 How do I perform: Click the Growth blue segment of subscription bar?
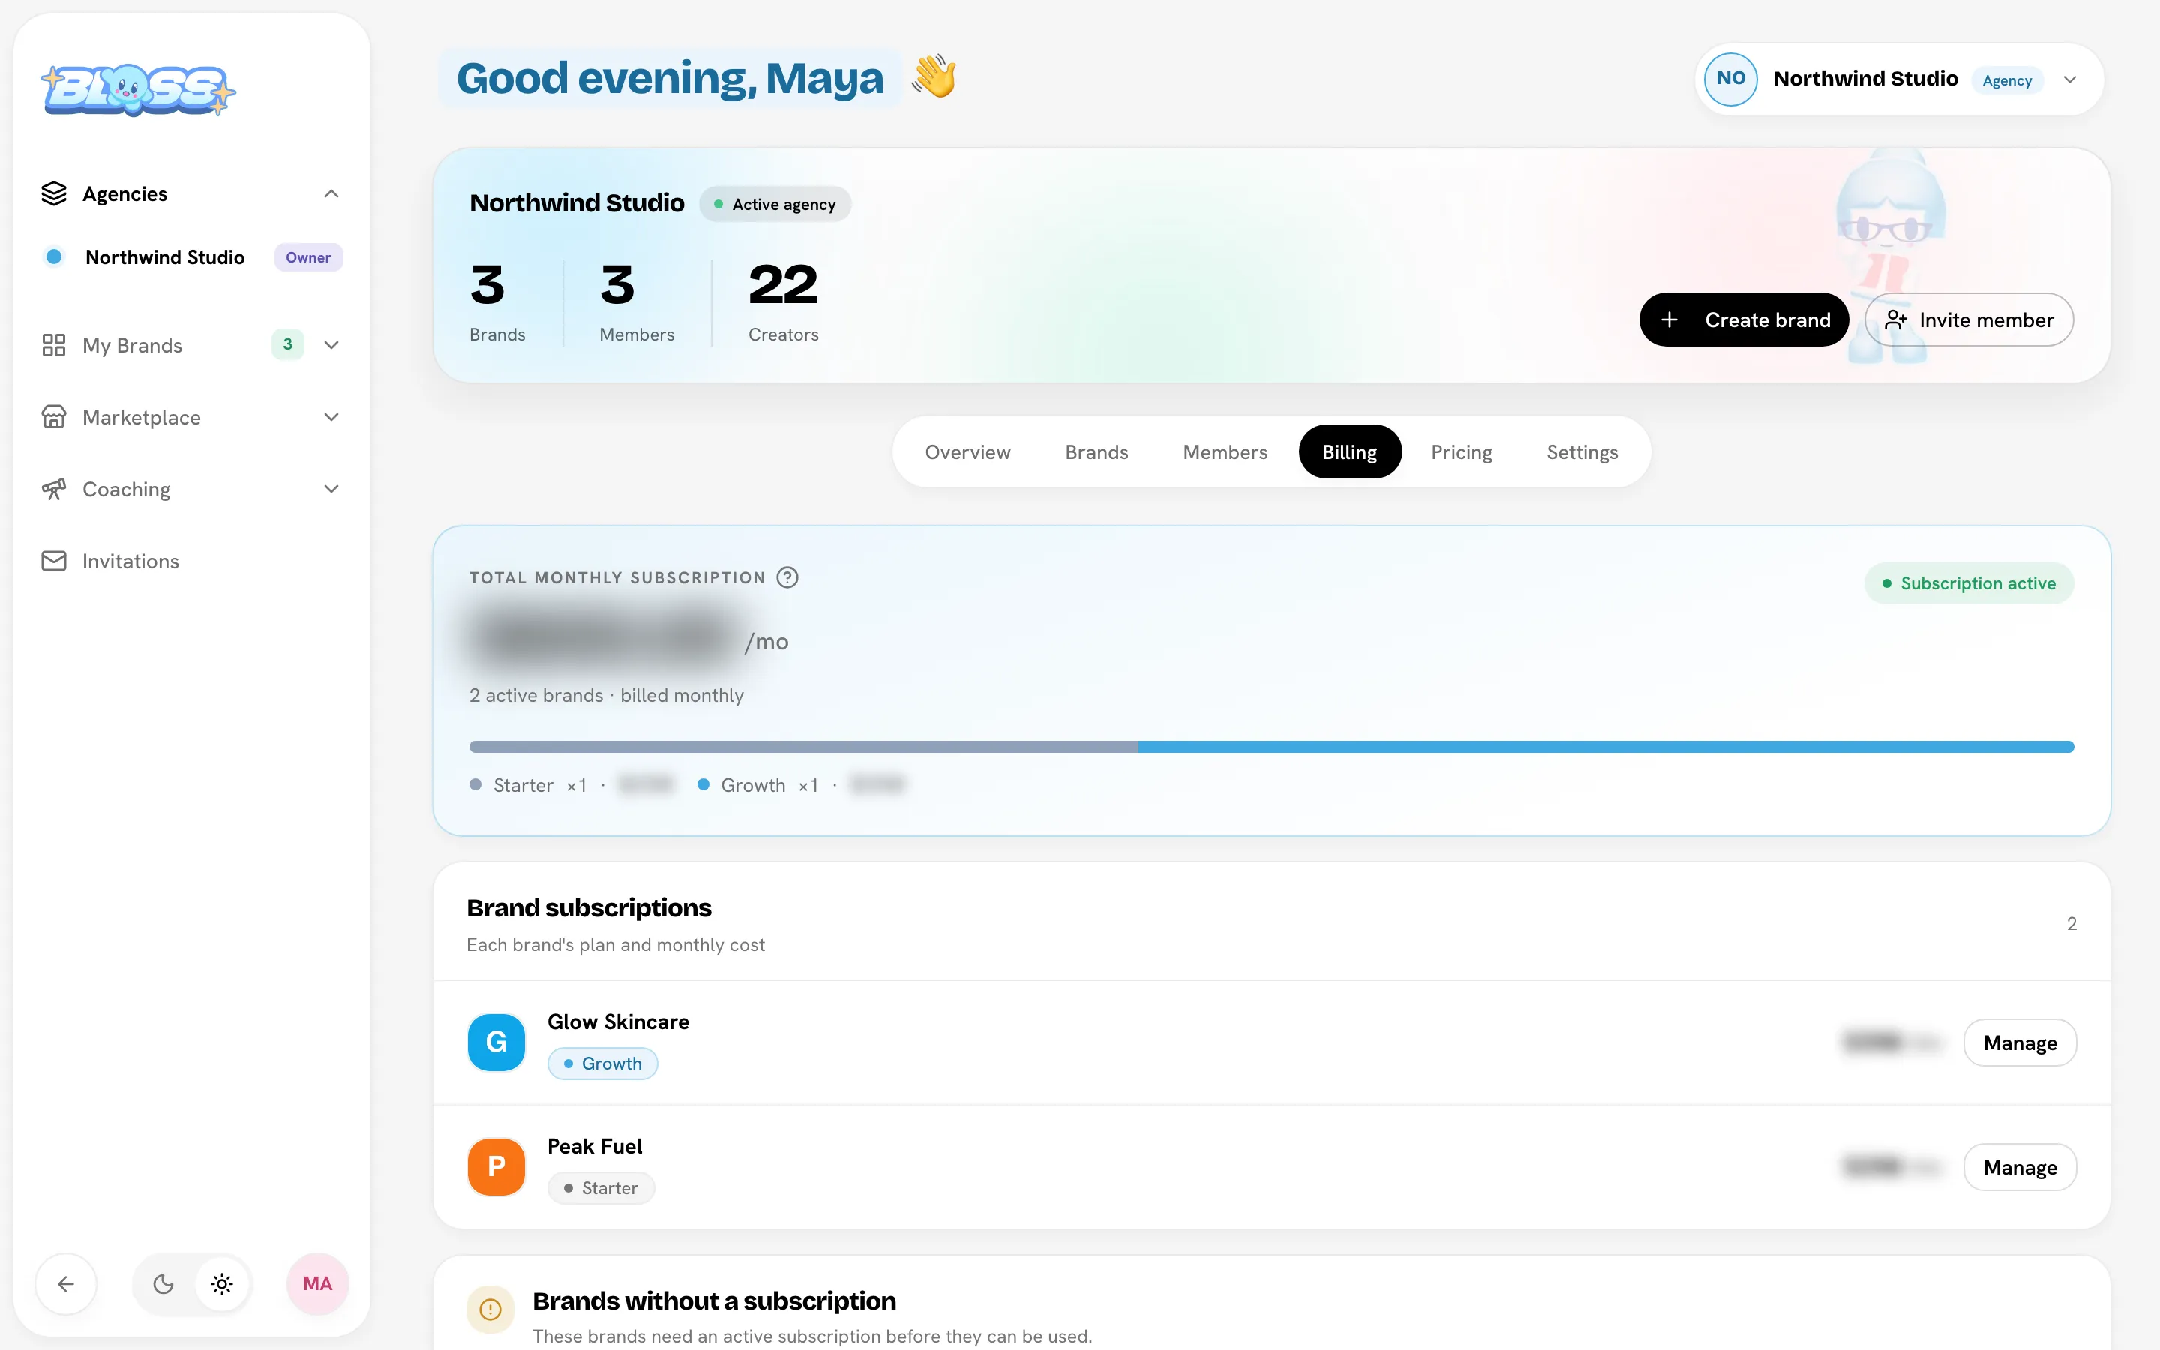pyautogui.click(x=1606, y=746)
